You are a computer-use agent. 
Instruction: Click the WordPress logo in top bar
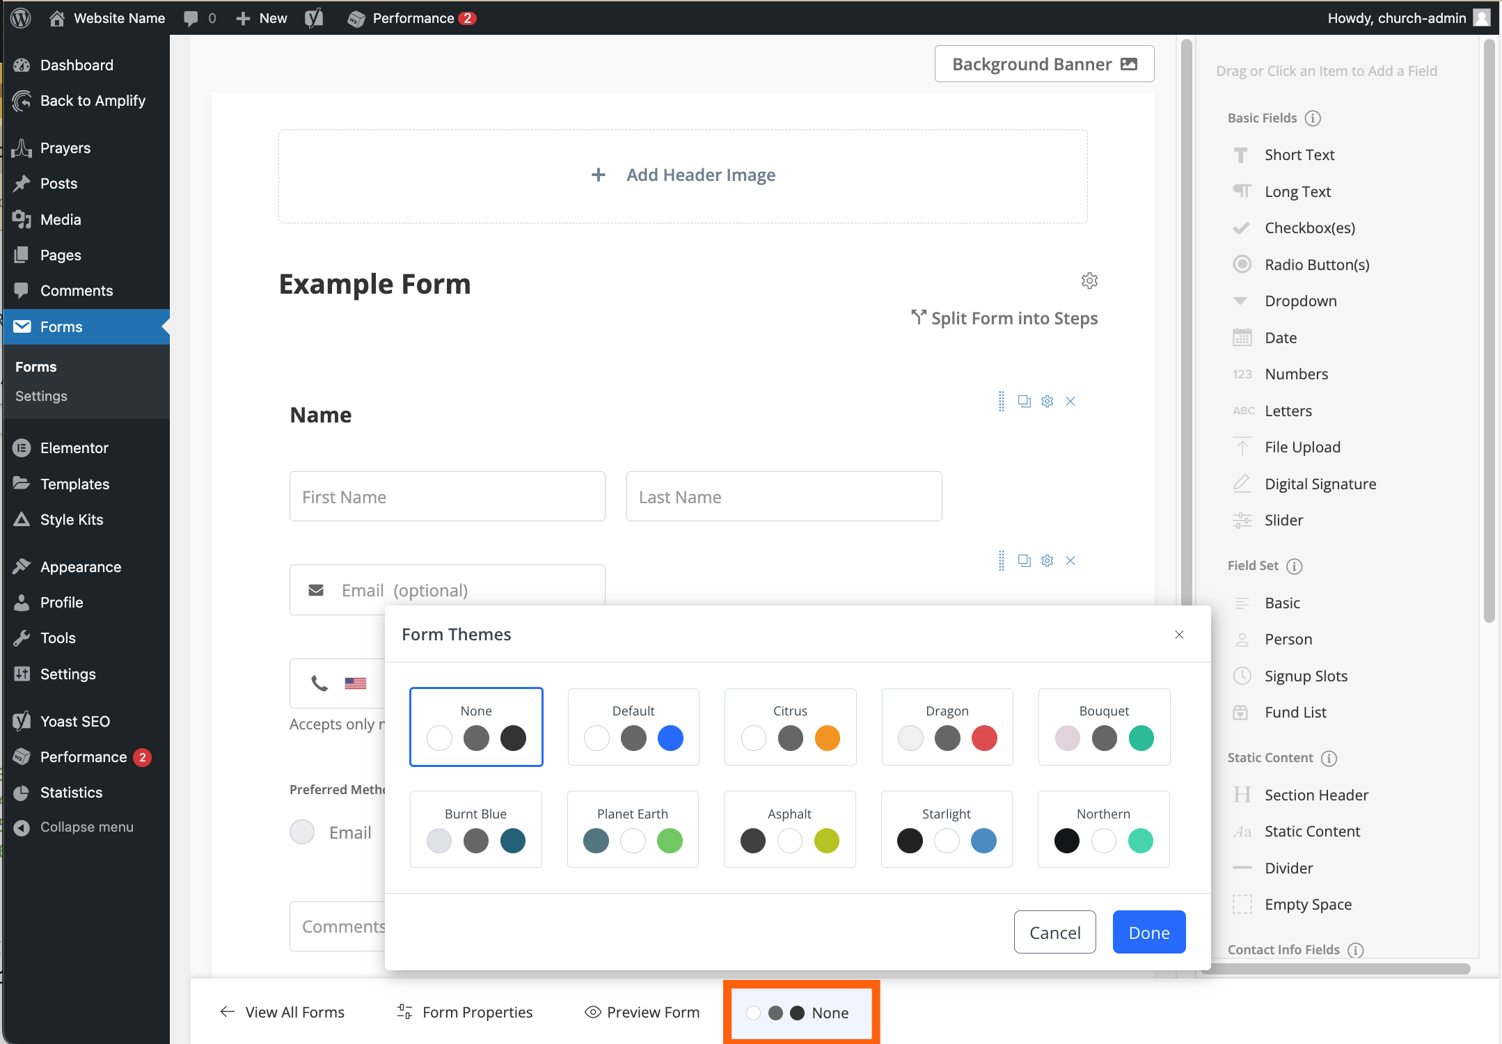click(x=21, y=18)
